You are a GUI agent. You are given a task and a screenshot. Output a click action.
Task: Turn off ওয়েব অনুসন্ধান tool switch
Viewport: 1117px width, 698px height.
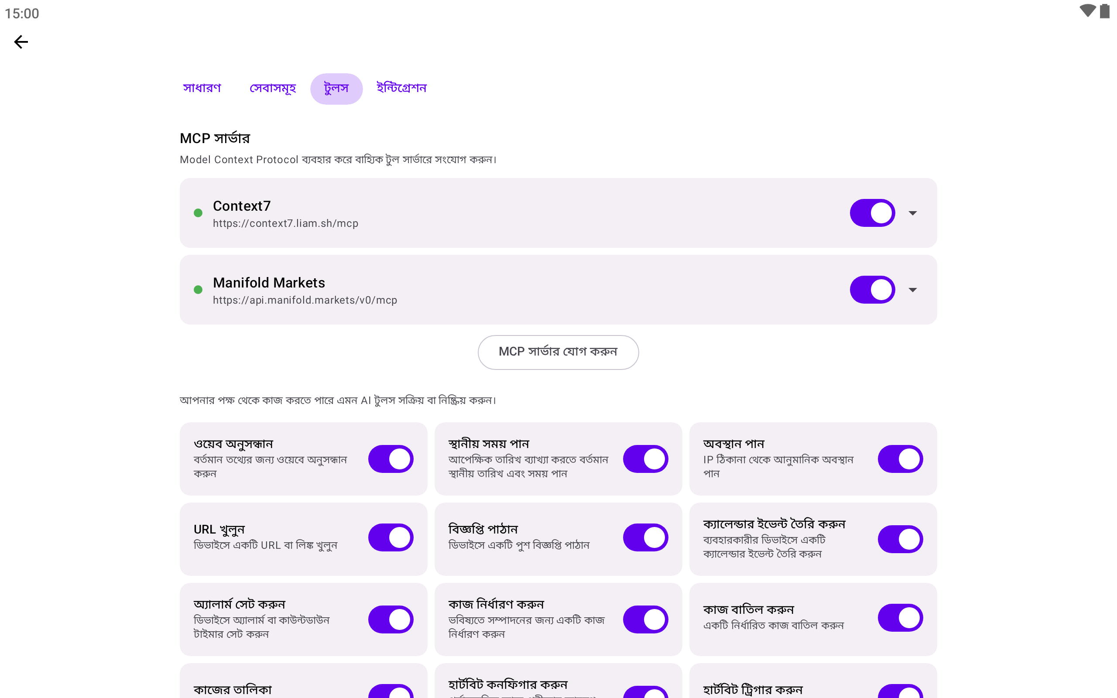391,459
